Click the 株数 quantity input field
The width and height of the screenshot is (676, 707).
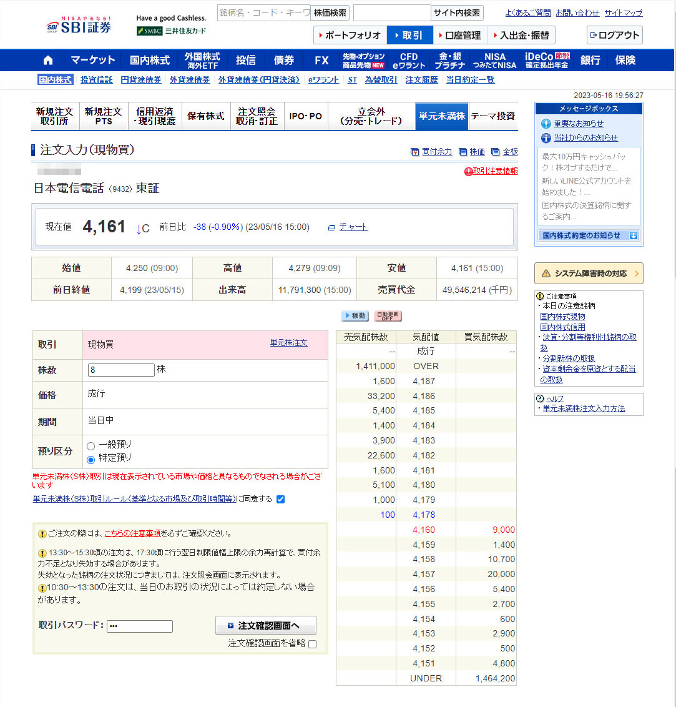pyautogui.click(x=121, y=370)
